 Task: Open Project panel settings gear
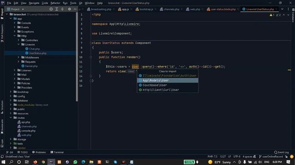coord(70,9)
